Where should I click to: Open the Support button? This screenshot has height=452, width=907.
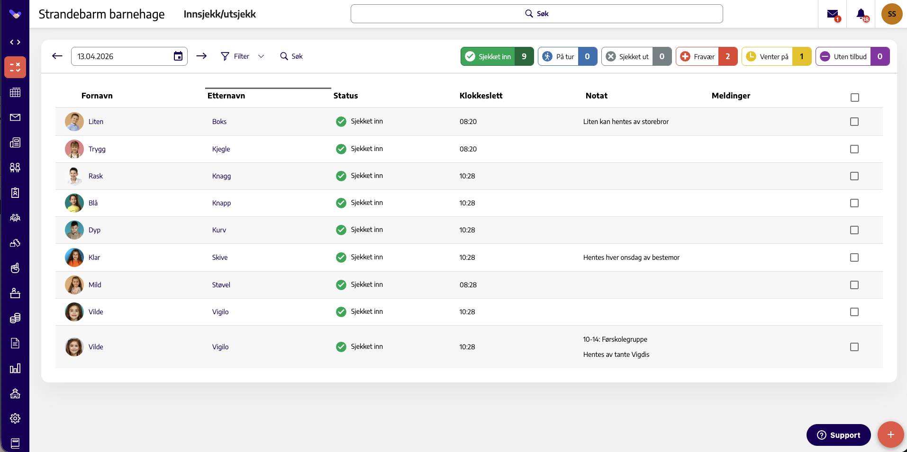pos(838,435)
